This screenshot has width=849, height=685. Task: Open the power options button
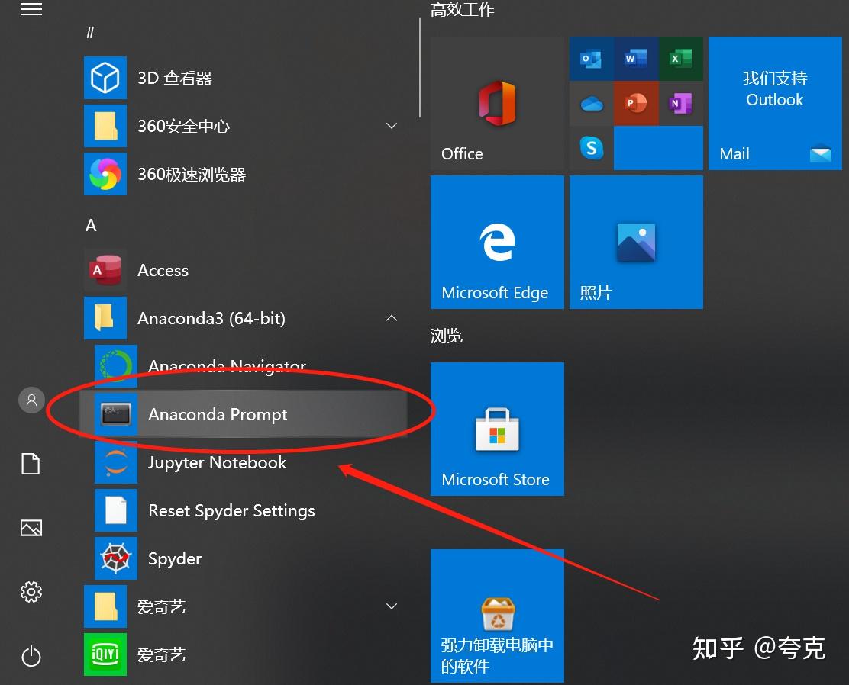click(31, 656)
